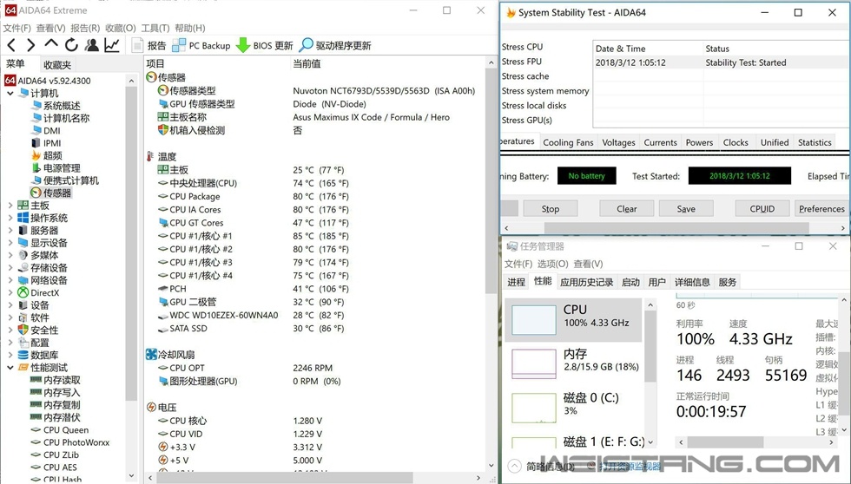Collapse the 计算机 tree node
The image size is (851, 484).
pyautogui.click(x=10, y=94)
